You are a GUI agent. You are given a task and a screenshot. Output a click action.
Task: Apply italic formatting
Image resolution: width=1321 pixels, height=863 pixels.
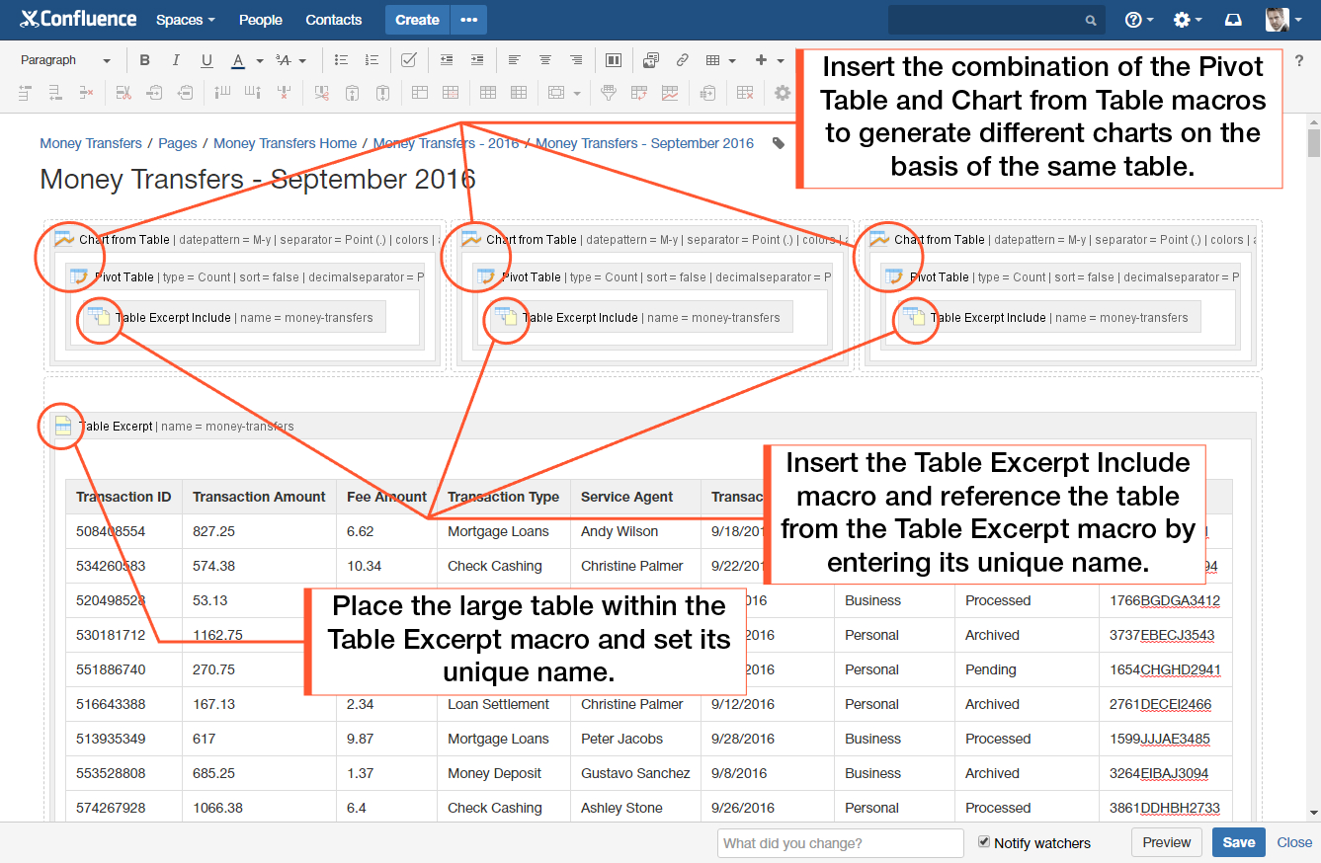[176, 60]
